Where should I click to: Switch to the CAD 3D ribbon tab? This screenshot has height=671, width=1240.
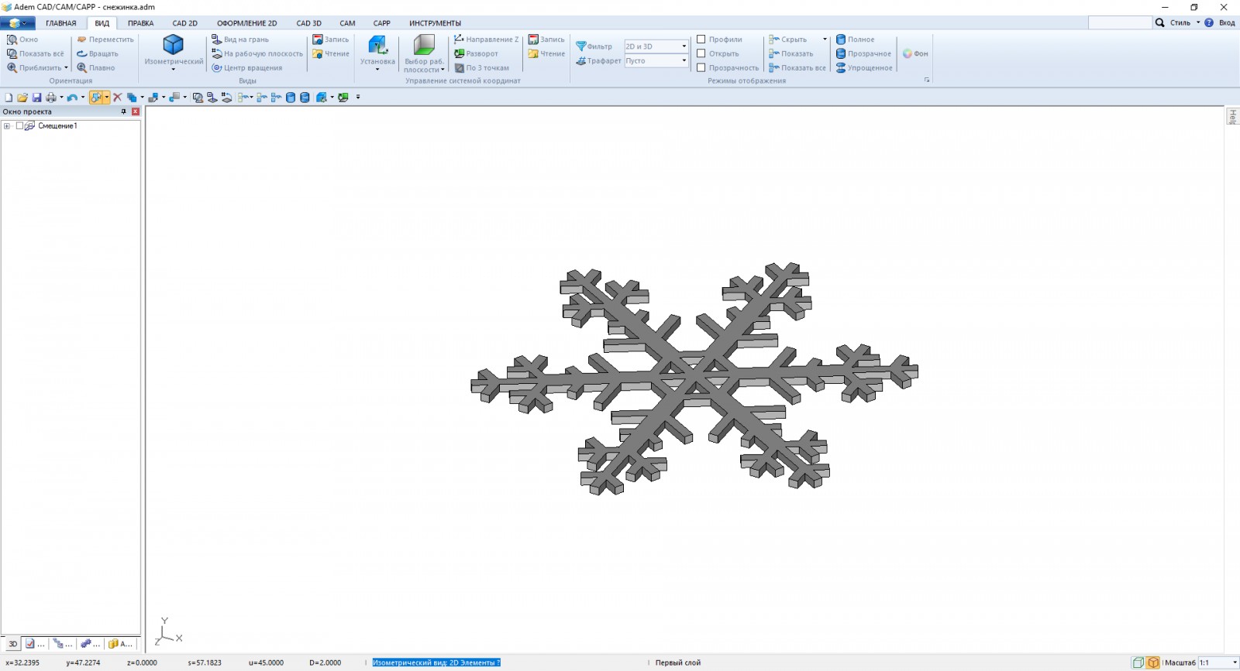pyautogui.click(x=308, y=23)
